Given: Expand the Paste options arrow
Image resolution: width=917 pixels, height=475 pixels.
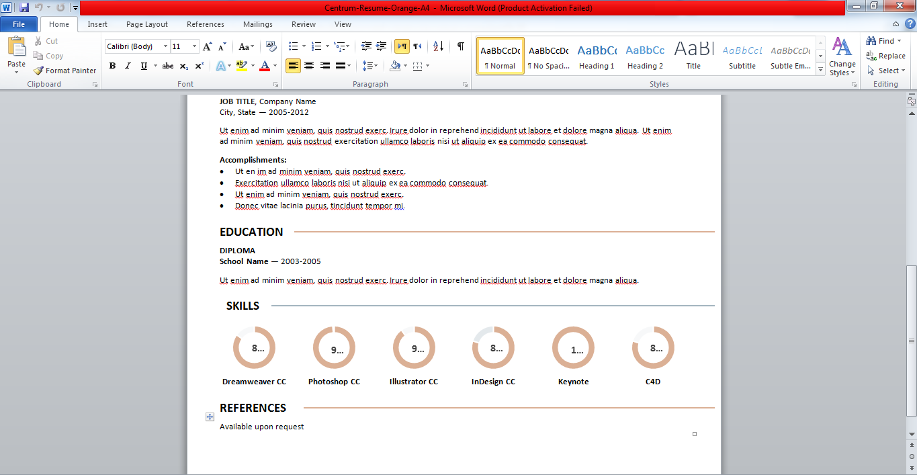Looking at the screenshot, I should pos(16,72).
